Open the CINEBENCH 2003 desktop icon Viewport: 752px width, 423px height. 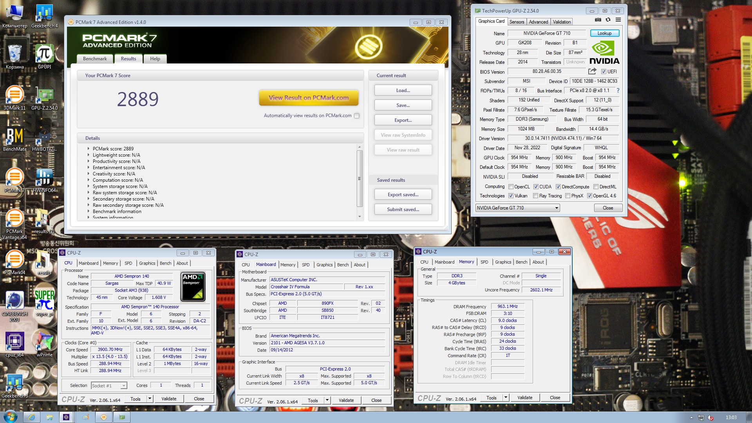pyautogui.click(x=14, y=306)
